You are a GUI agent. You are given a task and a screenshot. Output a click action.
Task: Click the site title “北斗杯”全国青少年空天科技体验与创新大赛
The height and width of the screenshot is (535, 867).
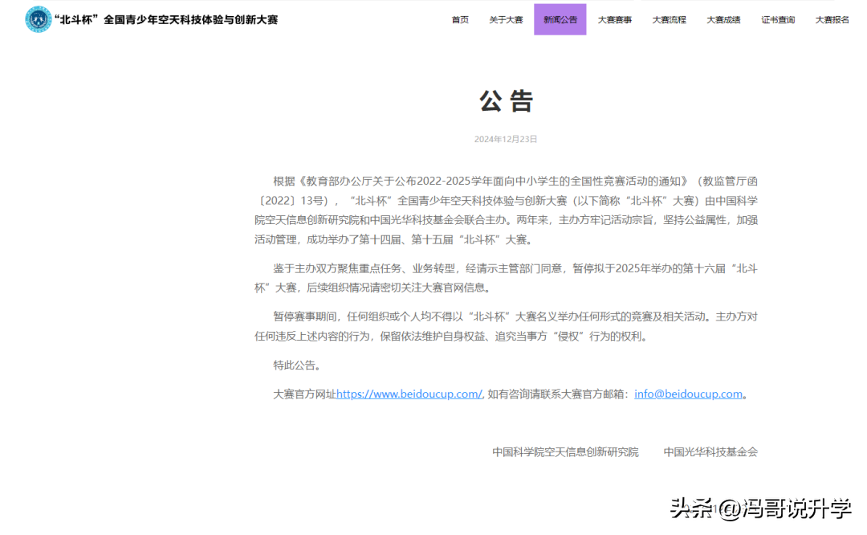tap(166, 19)
